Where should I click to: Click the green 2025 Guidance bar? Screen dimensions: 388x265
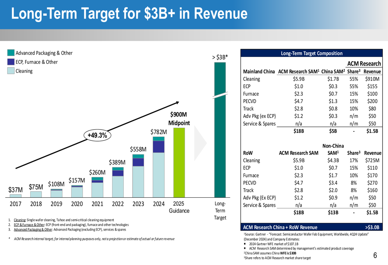[x=179, y=162]
